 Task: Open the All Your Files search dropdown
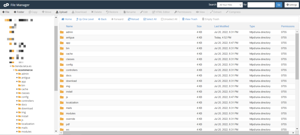pyautogui.click(x=230, y=5)
